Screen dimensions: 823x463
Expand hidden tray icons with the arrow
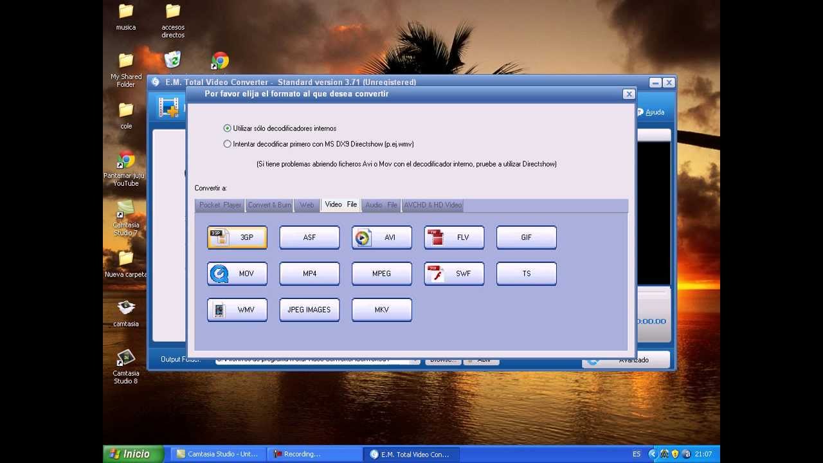coord(653,454)
